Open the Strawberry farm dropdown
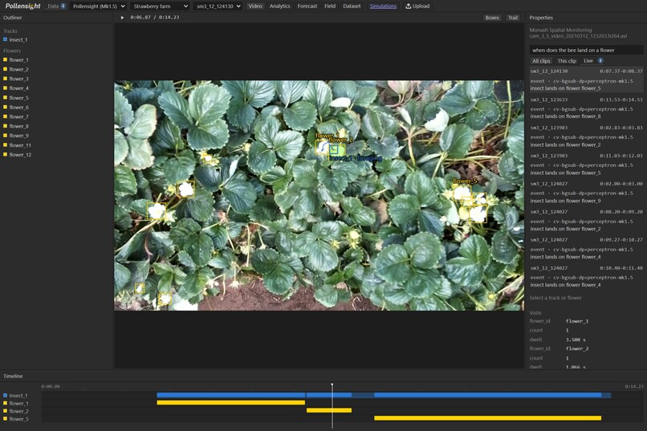 point(161,6)
